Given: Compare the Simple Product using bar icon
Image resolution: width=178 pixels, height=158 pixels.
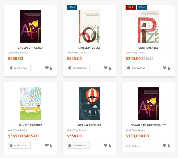Looking at the screenshot, I should click(110, 68).
